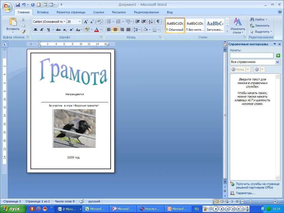Open the Вид ribbon tab

(170, 12)
